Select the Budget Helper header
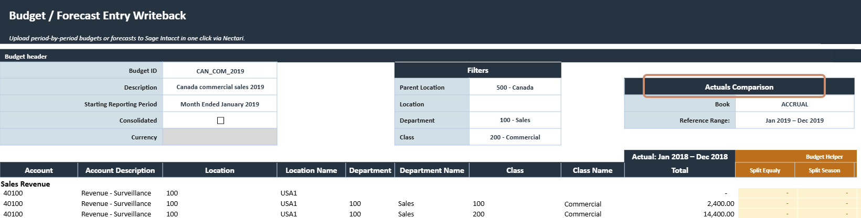This screenshot has width=861, height=218. pyautogui.click(x=824, y=156)
